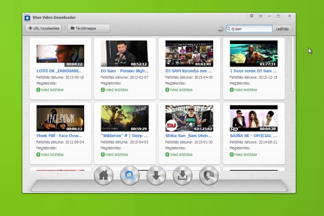The width and height of the screenshot is (324, 216).
Task: Click the URL hozzáadása button
Action: [44, 28]
